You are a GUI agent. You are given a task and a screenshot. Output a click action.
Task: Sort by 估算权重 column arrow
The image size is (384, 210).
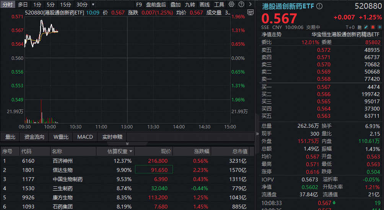click(131, 151)
